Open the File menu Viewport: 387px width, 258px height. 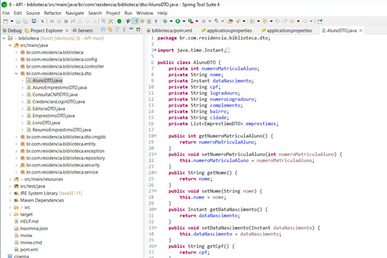[x=6, y=13]
